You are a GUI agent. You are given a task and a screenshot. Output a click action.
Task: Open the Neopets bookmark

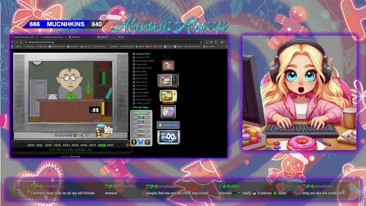[168, 46]
